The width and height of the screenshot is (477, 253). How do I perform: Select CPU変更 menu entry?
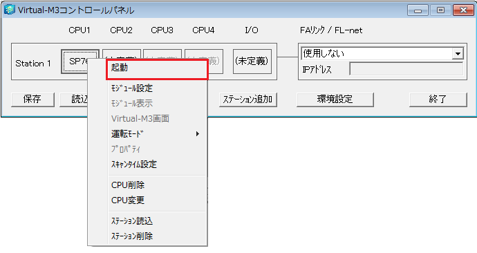pos(157,200)
